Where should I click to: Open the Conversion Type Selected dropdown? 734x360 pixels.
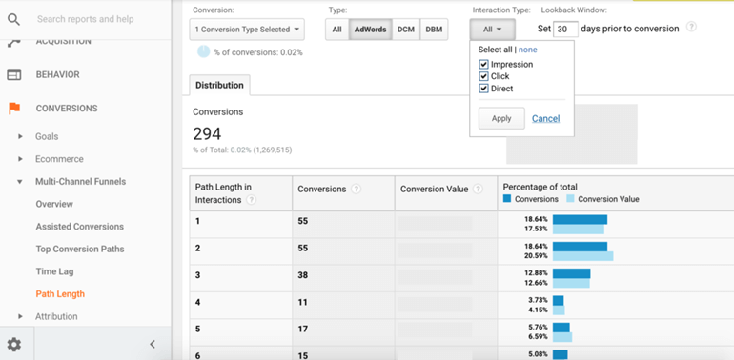247,30
